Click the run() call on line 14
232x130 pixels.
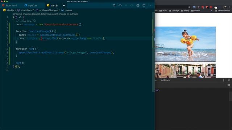coord(20,63)
